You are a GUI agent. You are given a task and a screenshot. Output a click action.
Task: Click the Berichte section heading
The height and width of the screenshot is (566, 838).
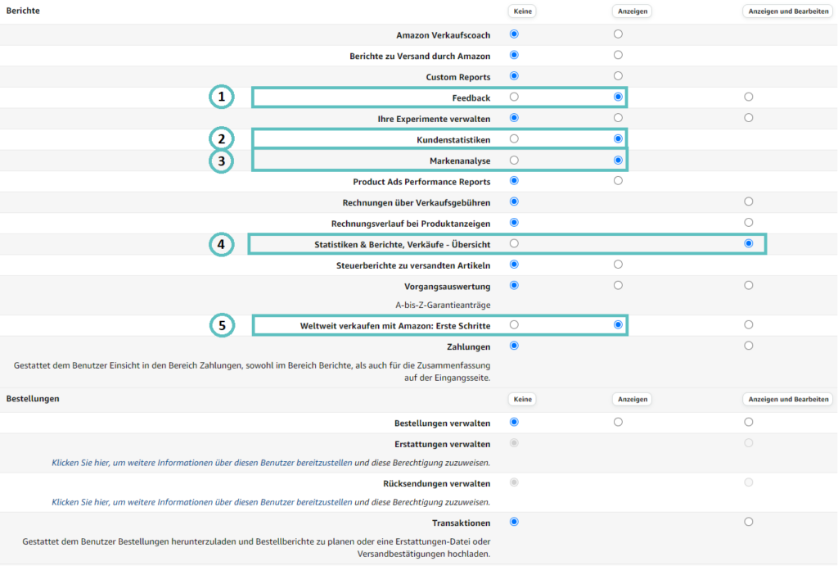pyautogui.click(x=23, y=11)
